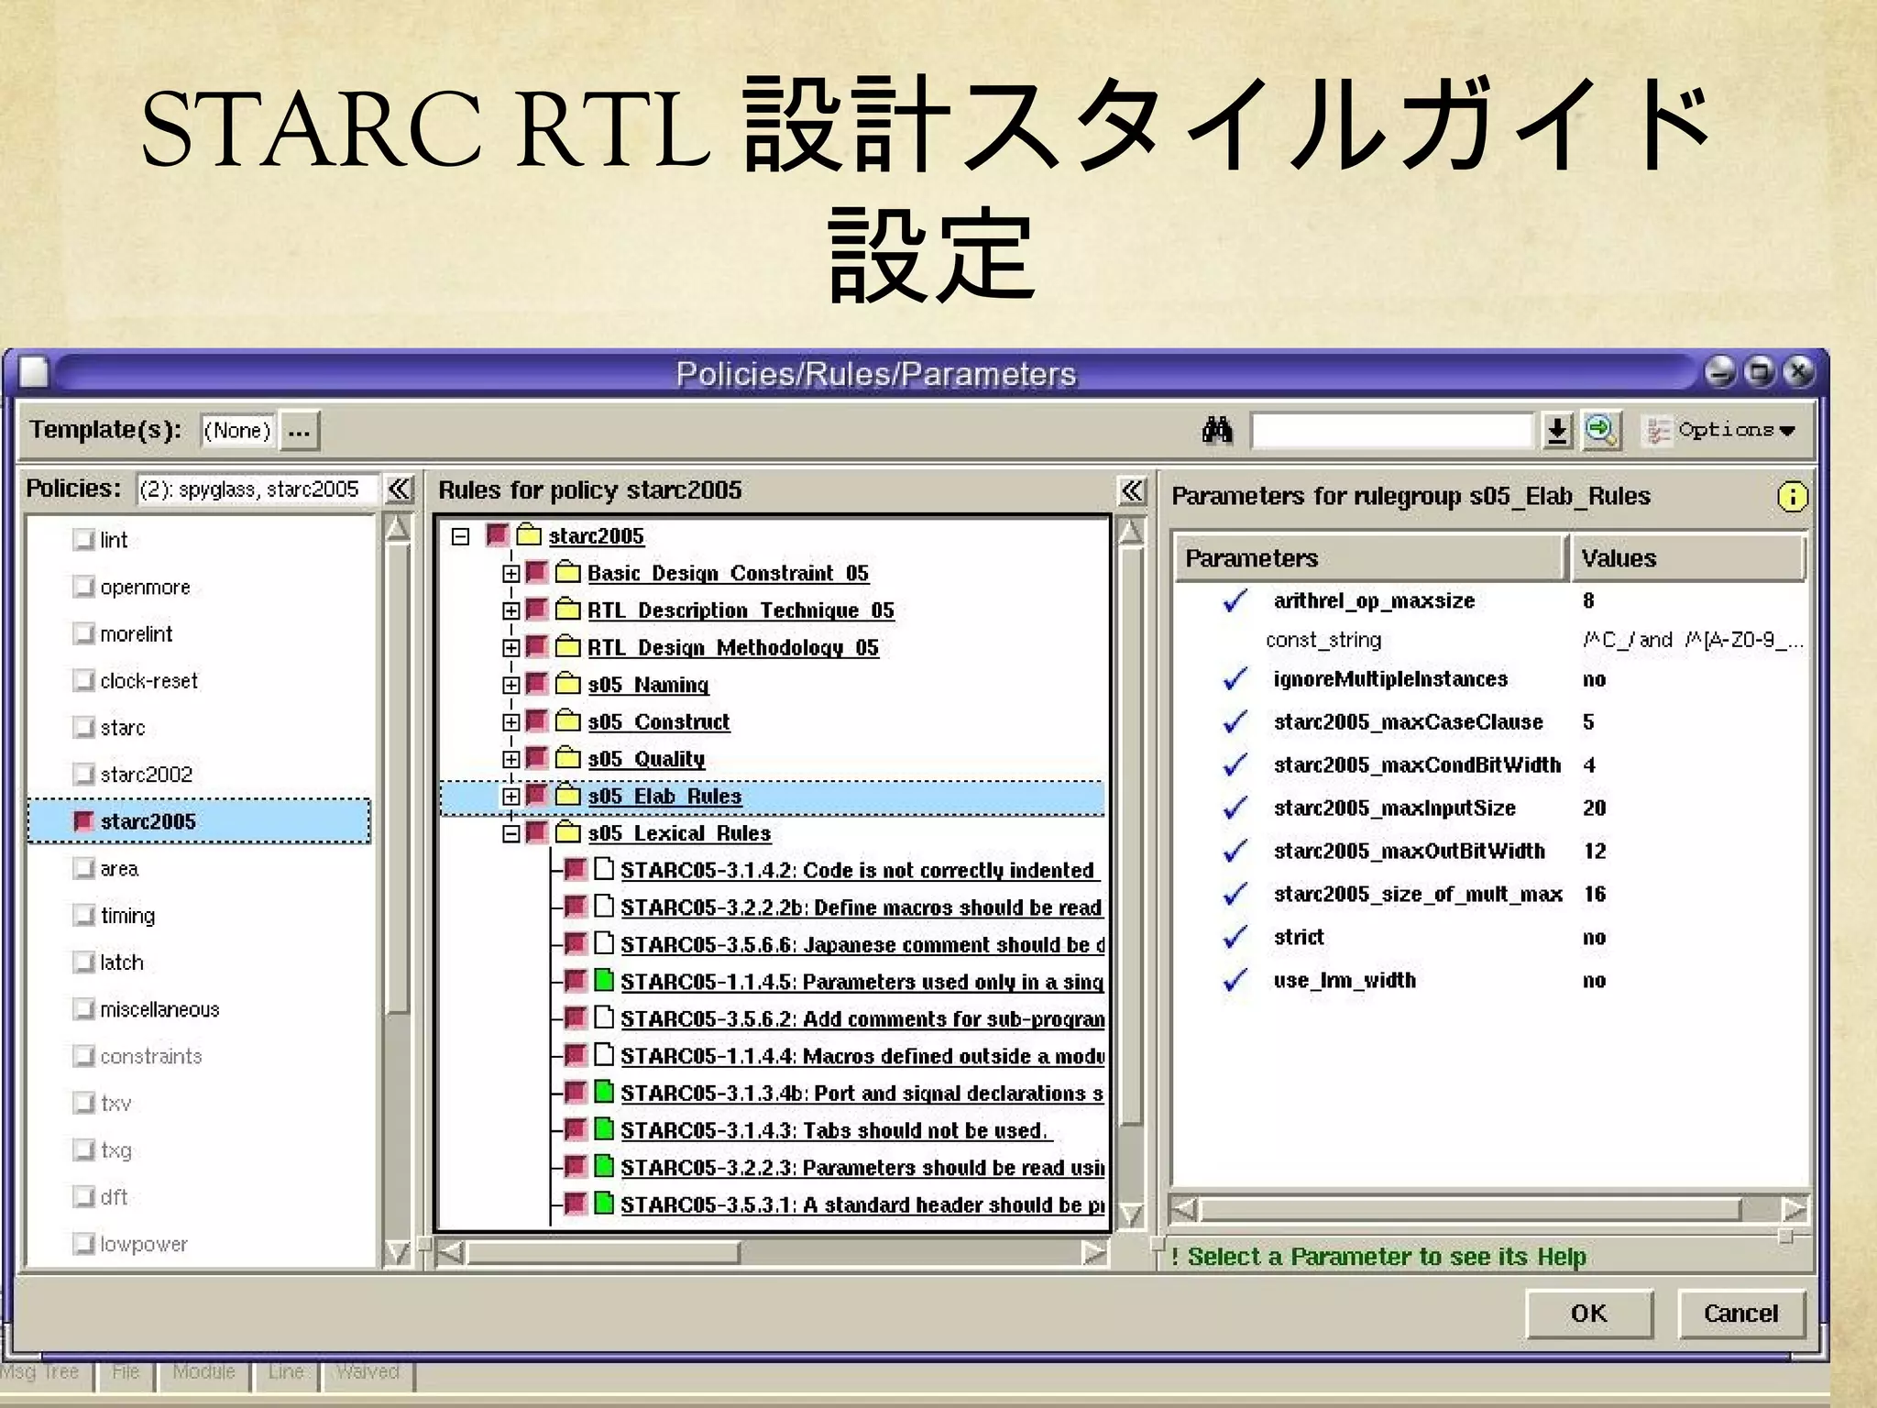The width and height of the screenshot is (1877, 1408).
Task: Click the Rules panel horizontal scrollbar
Action: pos(774,1252)
